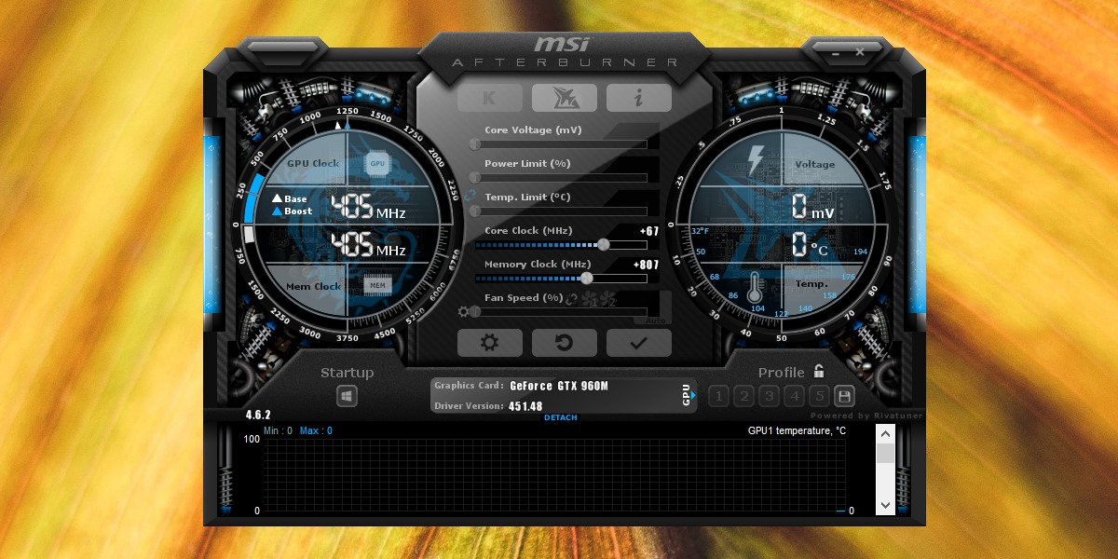
Task: Click lightning bolt icon in Voltage gauge
Action: tap(755, 160)
